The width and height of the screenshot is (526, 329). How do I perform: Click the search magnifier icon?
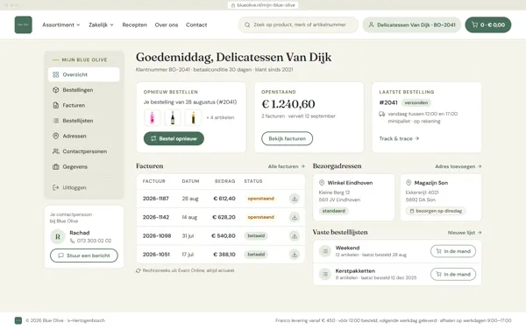pos(247,24)
